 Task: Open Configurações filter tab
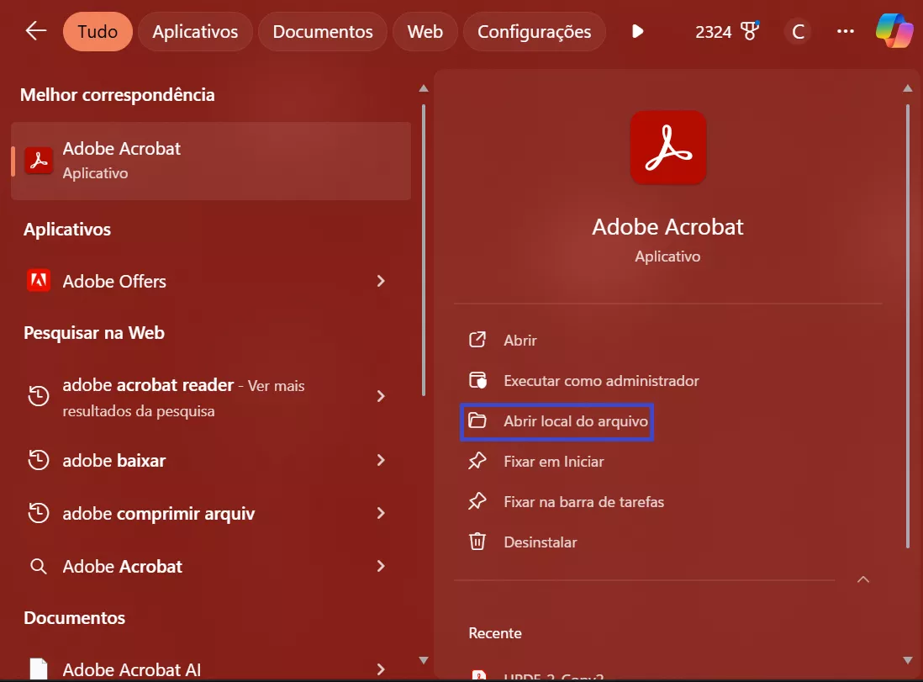pos(534,32)
